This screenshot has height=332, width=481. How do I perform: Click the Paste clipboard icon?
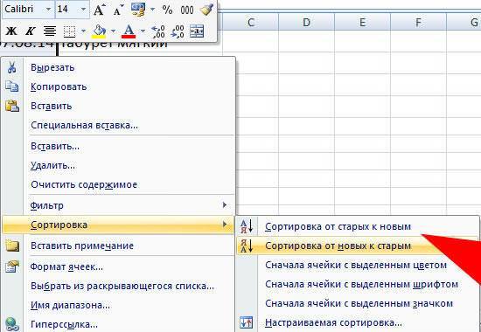[12, 106]
